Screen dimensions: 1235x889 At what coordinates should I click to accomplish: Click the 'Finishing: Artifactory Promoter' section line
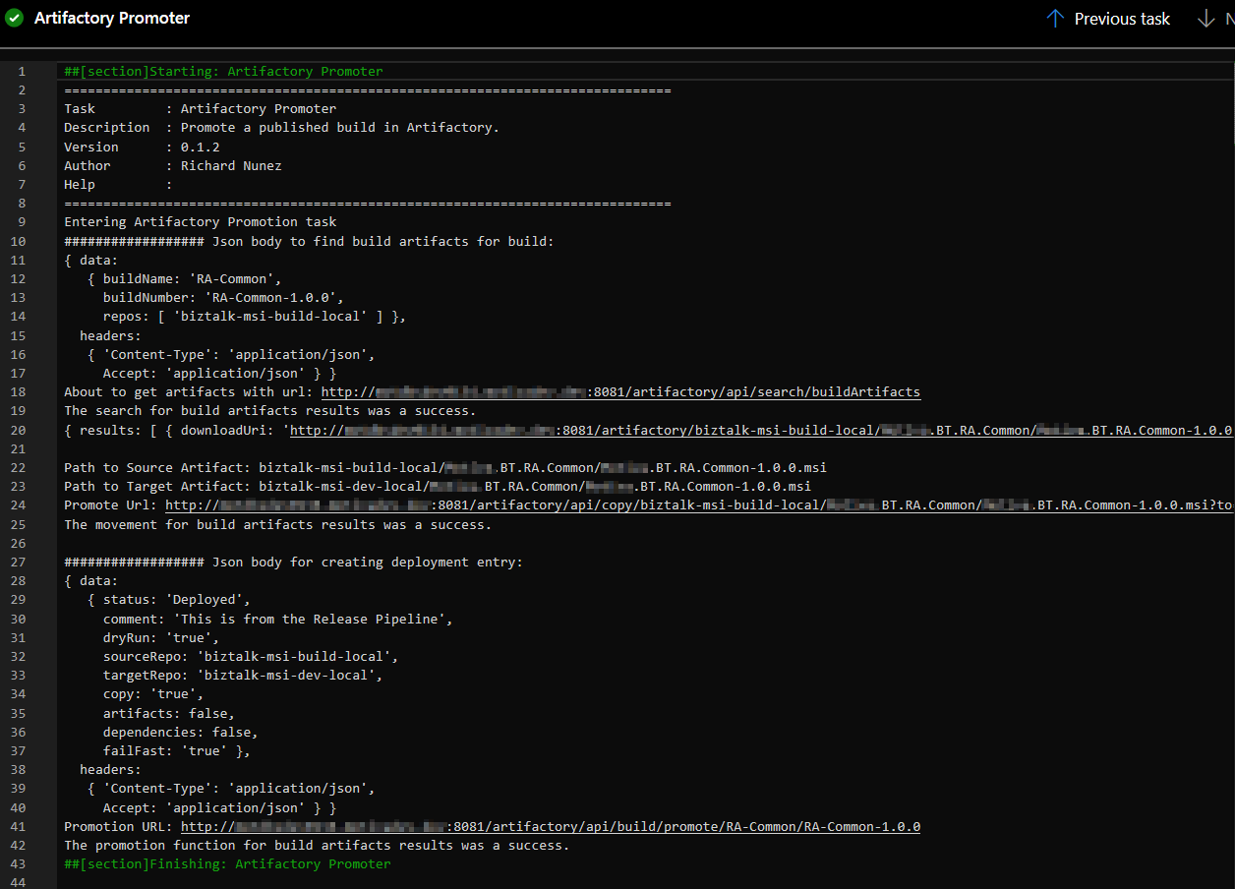227,864
